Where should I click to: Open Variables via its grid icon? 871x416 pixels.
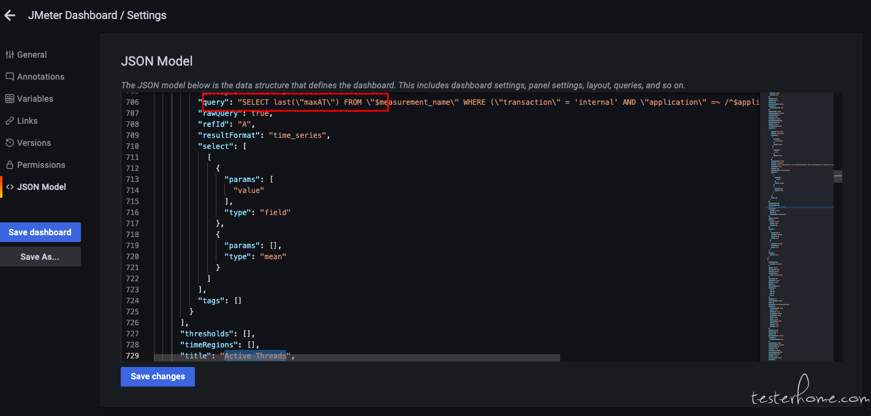pyautogui.click(x=10, y=99)
